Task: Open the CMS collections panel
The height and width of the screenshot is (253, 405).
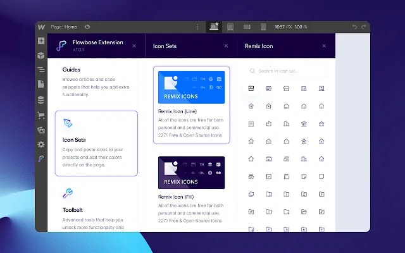Action: coord(40,100)
